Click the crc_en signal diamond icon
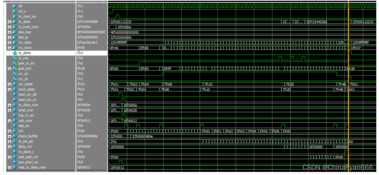This screenshot has width=379, height=175. [14, 74]
